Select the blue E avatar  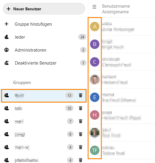[95, 97]
